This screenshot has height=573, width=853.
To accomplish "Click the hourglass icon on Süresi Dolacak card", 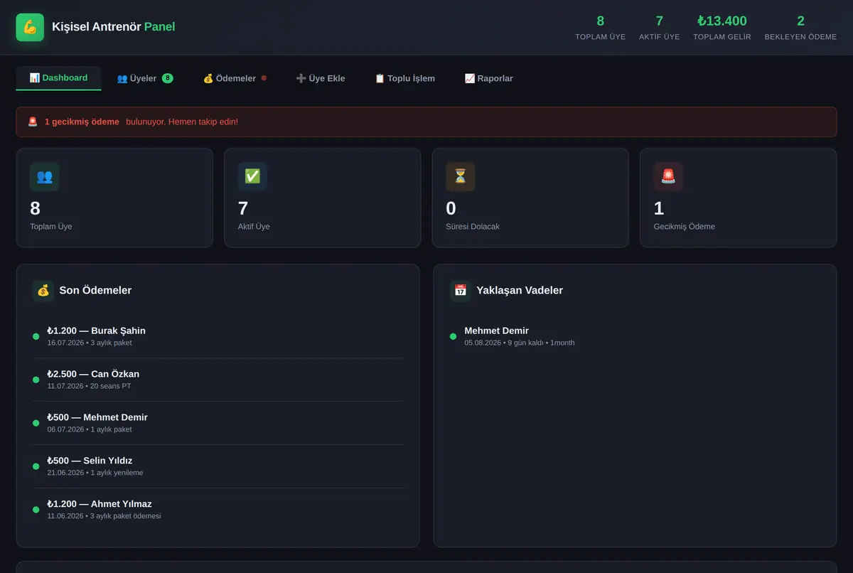I will click(461, 176).
